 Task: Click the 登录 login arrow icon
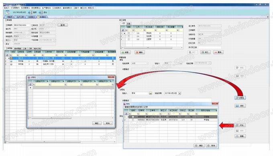point(30,12)
